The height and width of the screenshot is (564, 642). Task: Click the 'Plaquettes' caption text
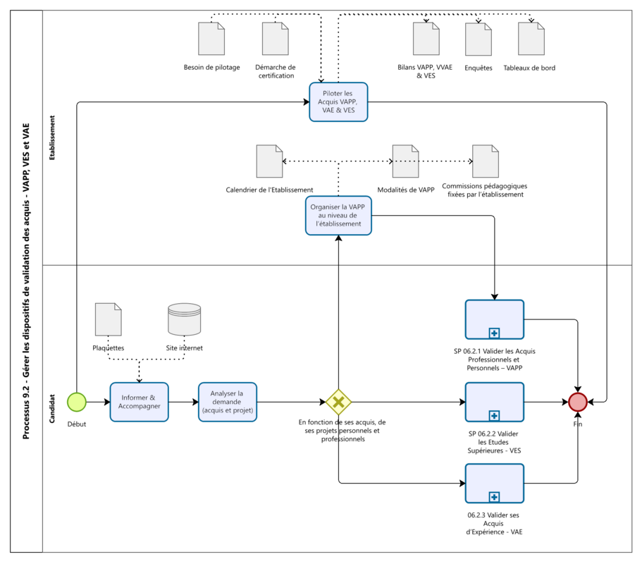pos(108,348)
